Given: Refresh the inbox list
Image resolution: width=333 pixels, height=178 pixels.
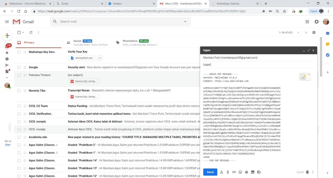Looking at the screenshot, I should 31,32.
